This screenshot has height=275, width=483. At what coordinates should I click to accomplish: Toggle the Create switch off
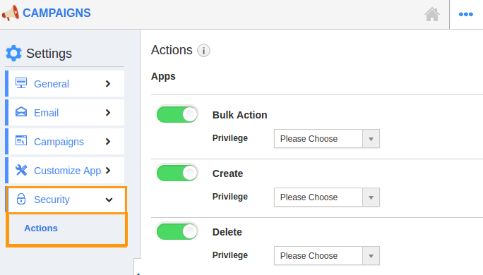177,173
